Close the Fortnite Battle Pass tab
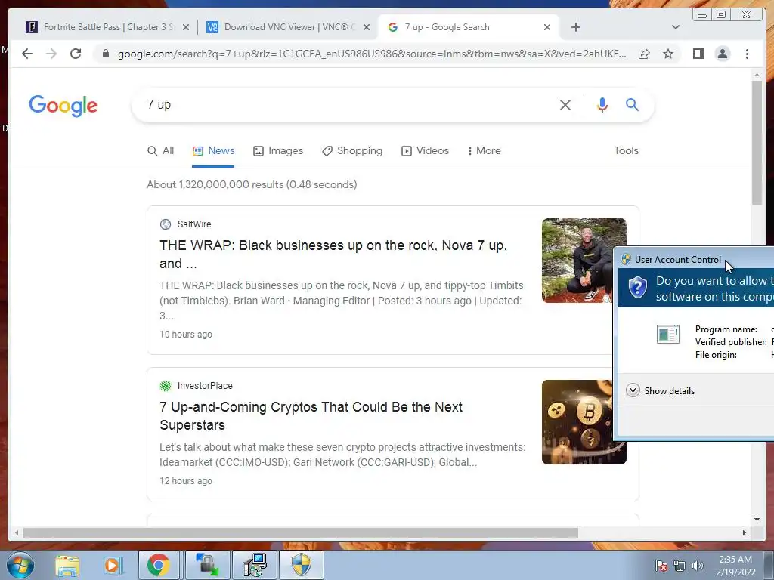The image size is (774, 580). tap(186, 28)
